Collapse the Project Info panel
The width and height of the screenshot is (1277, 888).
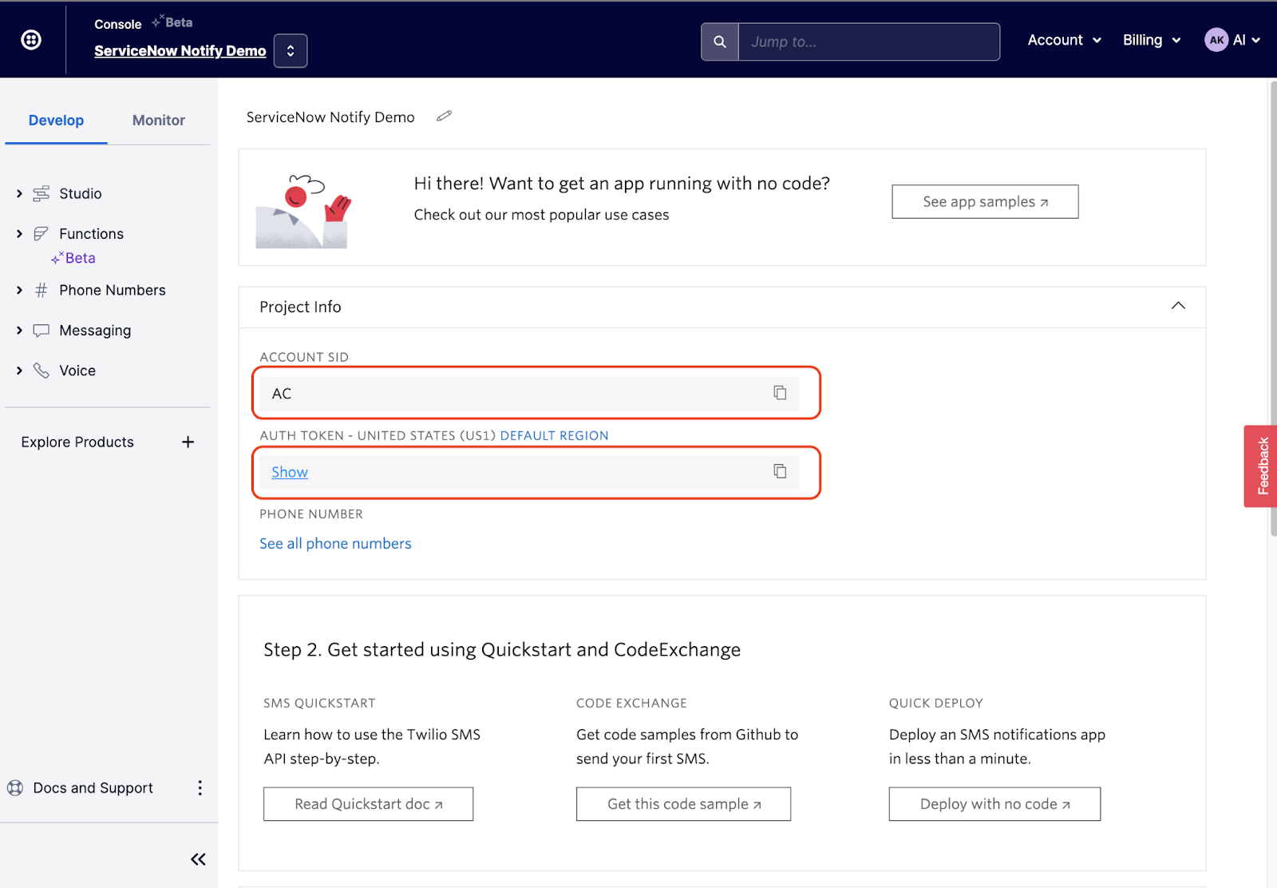click(x=1178, y=306)
